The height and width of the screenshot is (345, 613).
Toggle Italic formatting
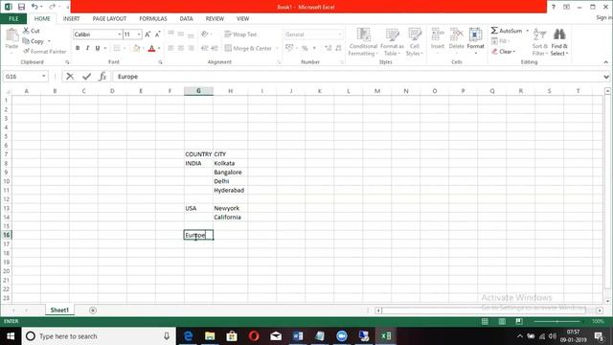(x=87, y=48)
